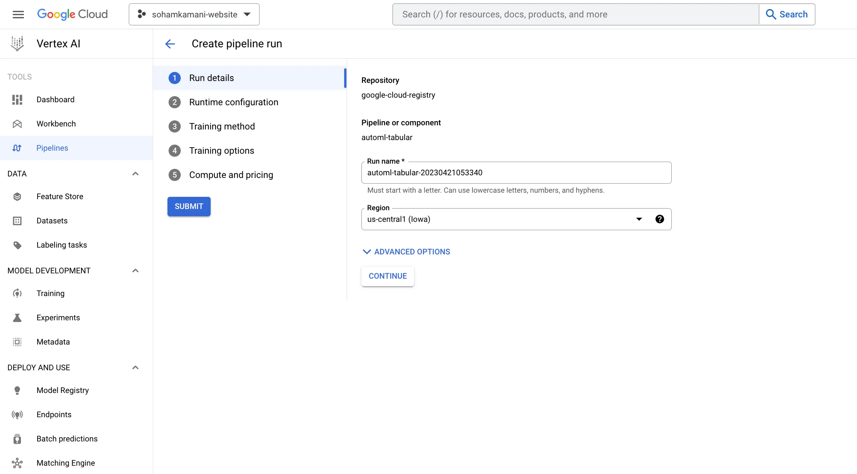Click the Matching Engine icon
The image size is (857, 474).
click(17, 463)
